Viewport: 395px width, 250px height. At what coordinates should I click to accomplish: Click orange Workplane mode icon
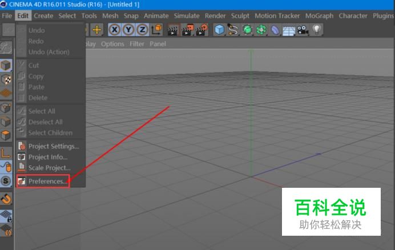pos(6,93)
